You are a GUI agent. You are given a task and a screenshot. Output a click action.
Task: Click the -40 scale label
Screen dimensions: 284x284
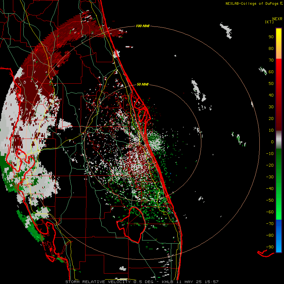click(x=270, y=189)
